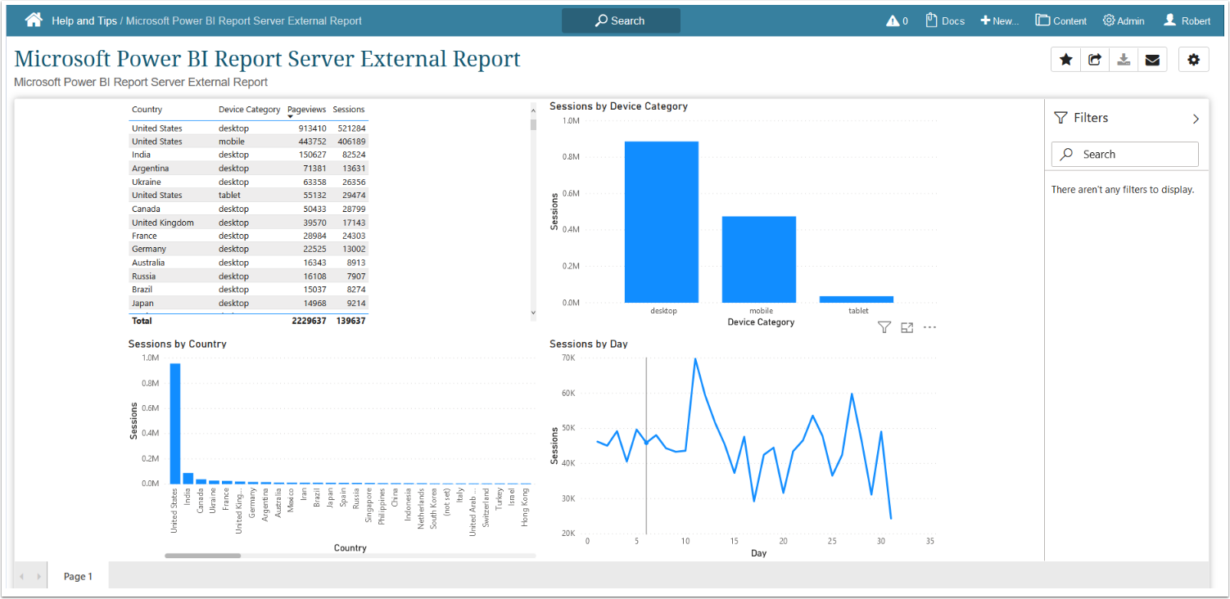Viewport: 1230px width, 599px height.
Task: Click the Sessions by Device Category title
Action: [618, 106]
